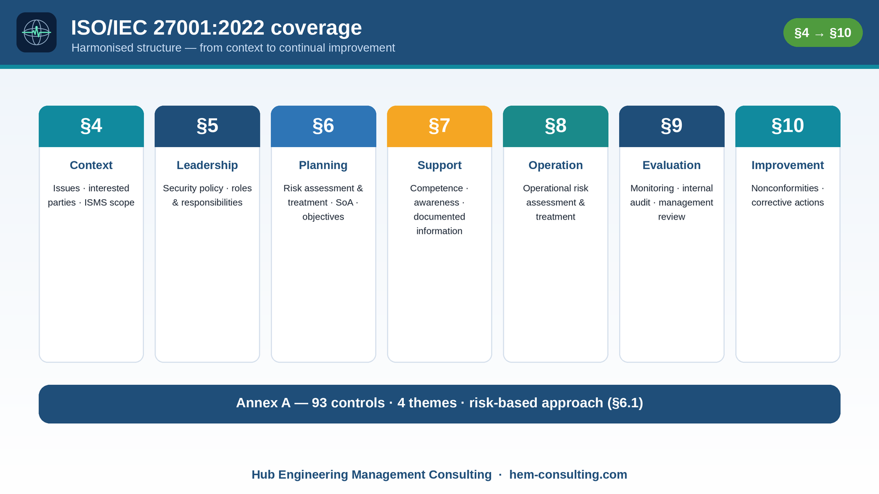Screen dimensions: 879x494
Task: Select the §8 Operation card header
Action: [x=555, y=126]
